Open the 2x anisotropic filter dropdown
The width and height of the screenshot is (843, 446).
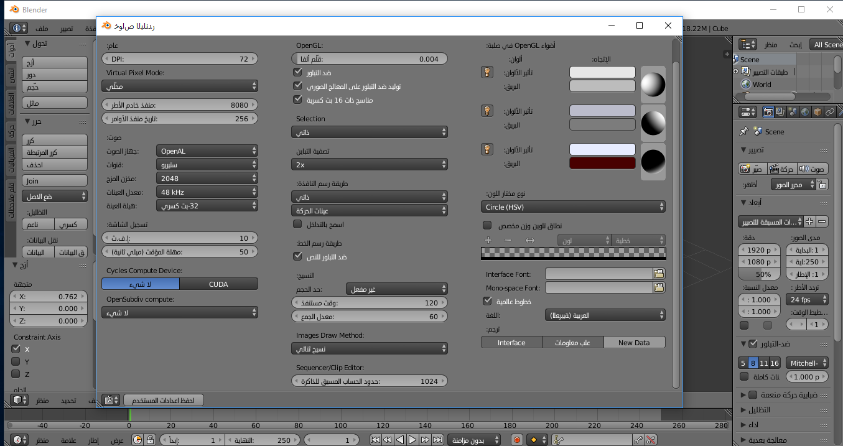click(370, 164)
